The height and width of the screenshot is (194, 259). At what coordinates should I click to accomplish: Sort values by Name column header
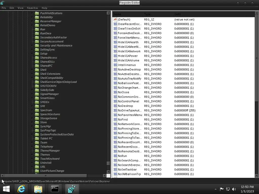tap(127, 14)
